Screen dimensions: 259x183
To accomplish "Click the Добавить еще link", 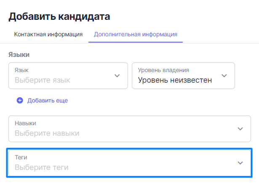I will (48, 100).
